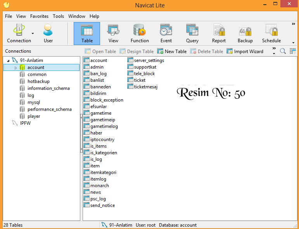Open the Function objects icon

pos(140,33)
